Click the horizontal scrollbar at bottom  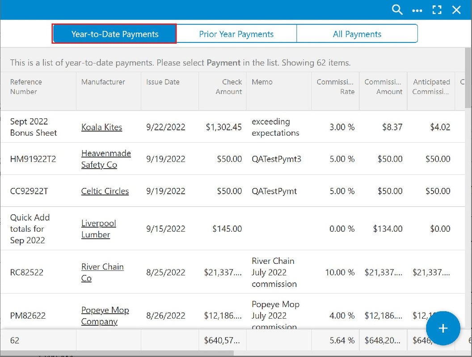point(117,354)
